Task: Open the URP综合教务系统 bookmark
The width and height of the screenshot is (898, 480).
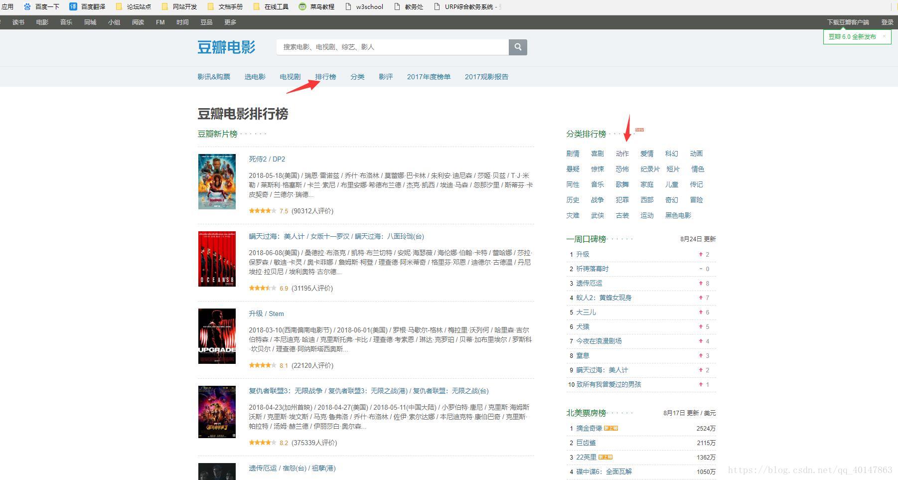Action: [467, 6]
